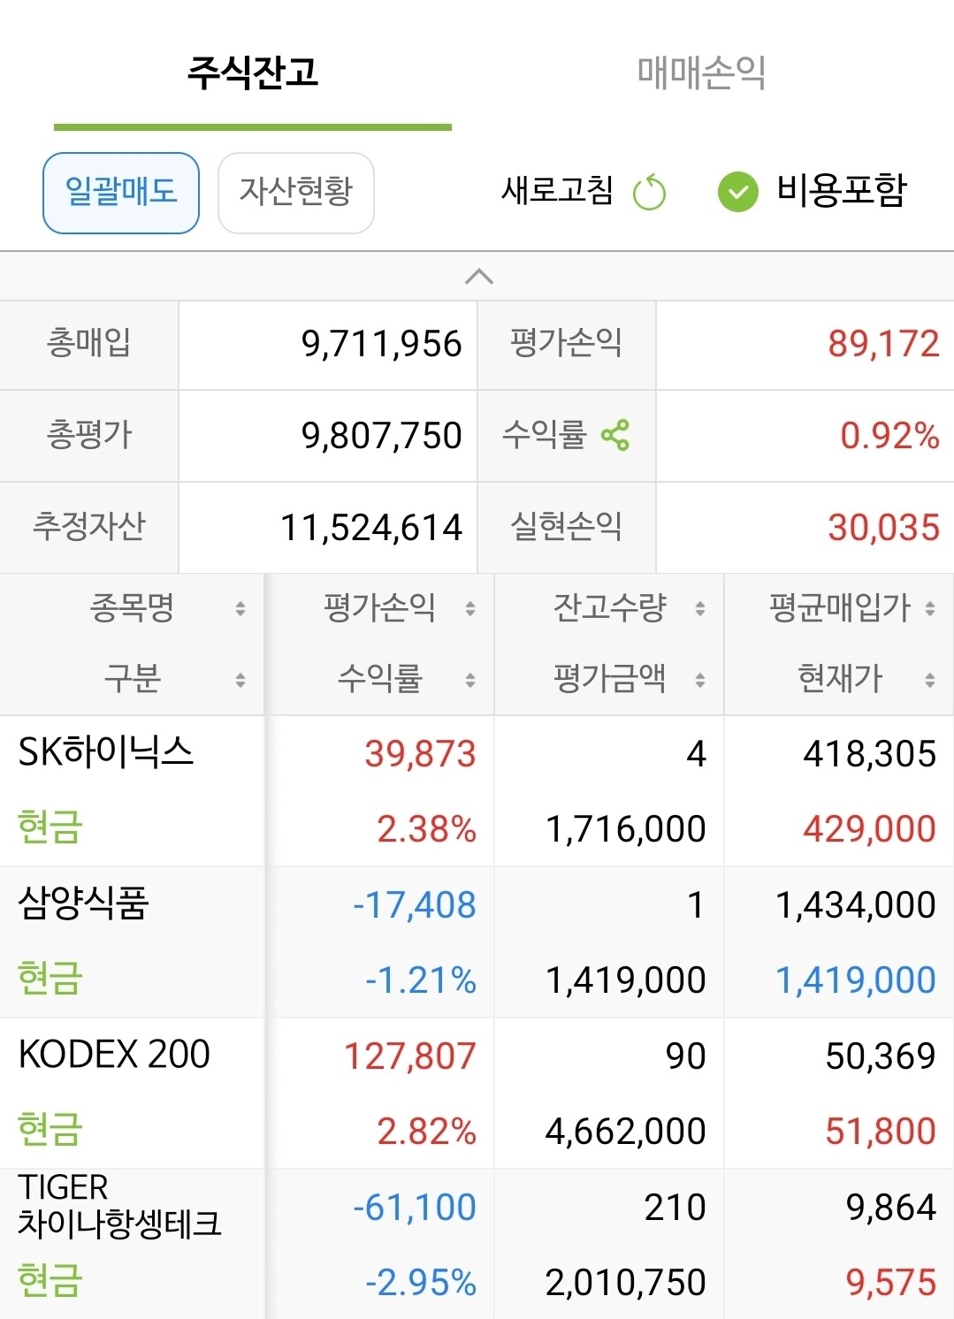
Task: Click 현금 label under SK하이닉스
Action: point(50,827)
